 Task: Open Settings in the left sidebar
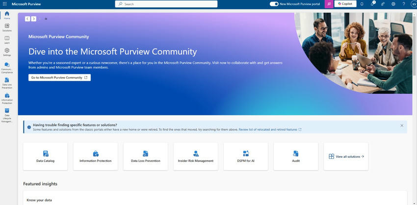[7, 52]
